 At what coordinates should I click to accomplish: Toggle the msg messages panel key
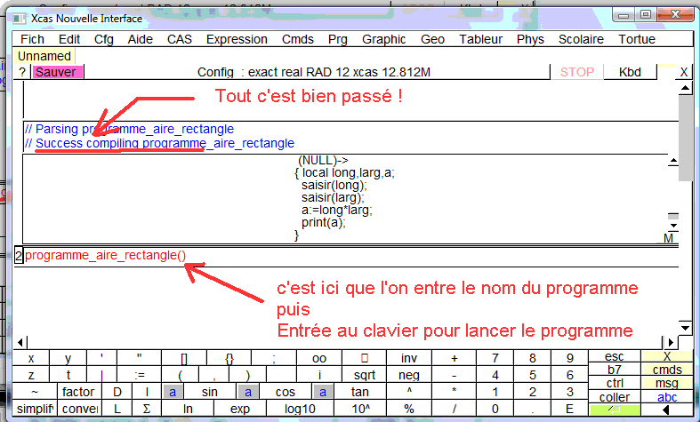[666, 383]
